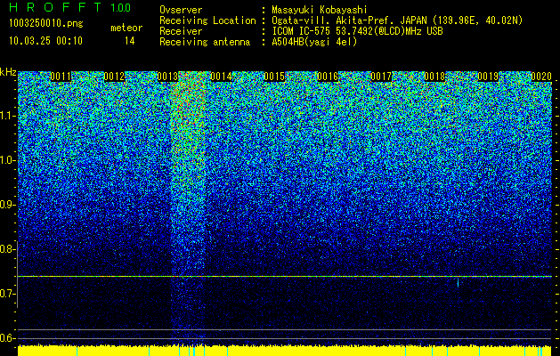This screenshot has height=356, width=560.
Task: Click the 1.1 kHz axis label
Action: coord(8,116)
